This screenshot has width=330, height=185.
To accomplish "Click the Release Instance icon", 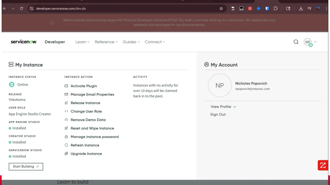I will 66,103.
